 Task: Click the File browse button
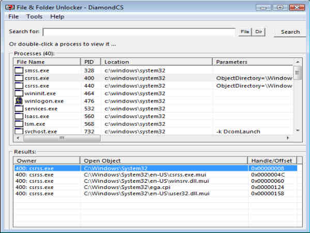click(245, 32)
